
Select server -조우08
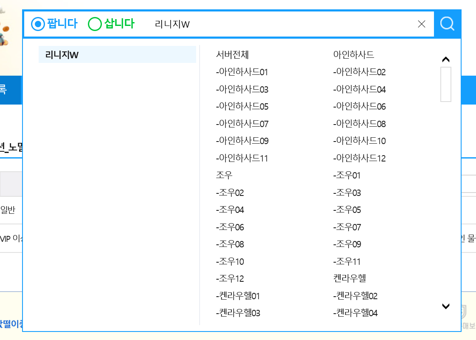[230, 244]
